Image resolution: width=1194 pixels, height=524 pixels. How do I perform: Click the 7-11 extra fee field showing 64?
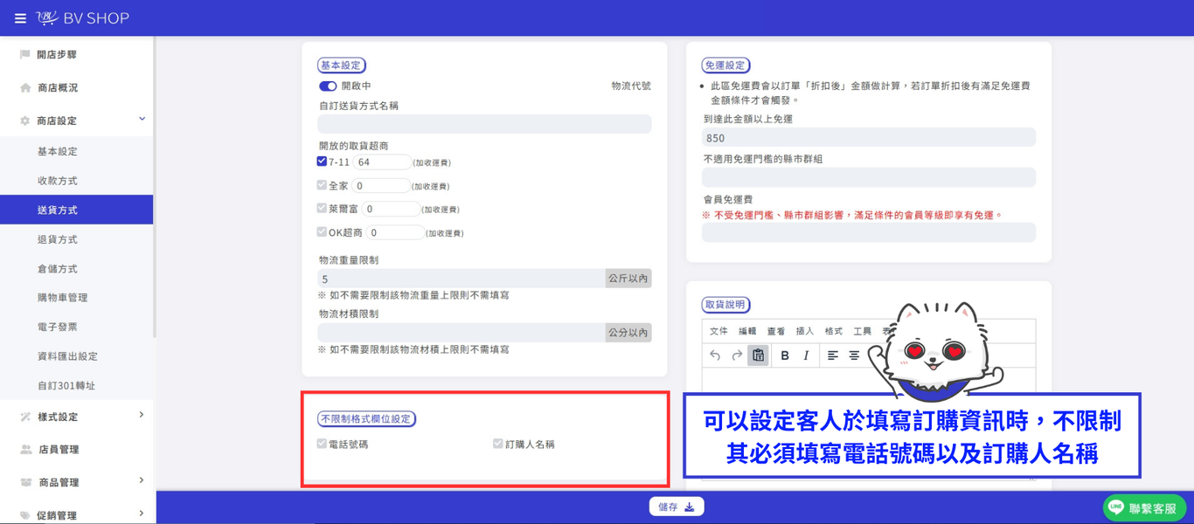click(382, 162)
